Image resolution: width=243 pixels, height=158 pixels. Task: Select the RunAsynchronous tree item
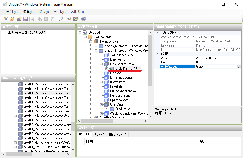point(123,91)
